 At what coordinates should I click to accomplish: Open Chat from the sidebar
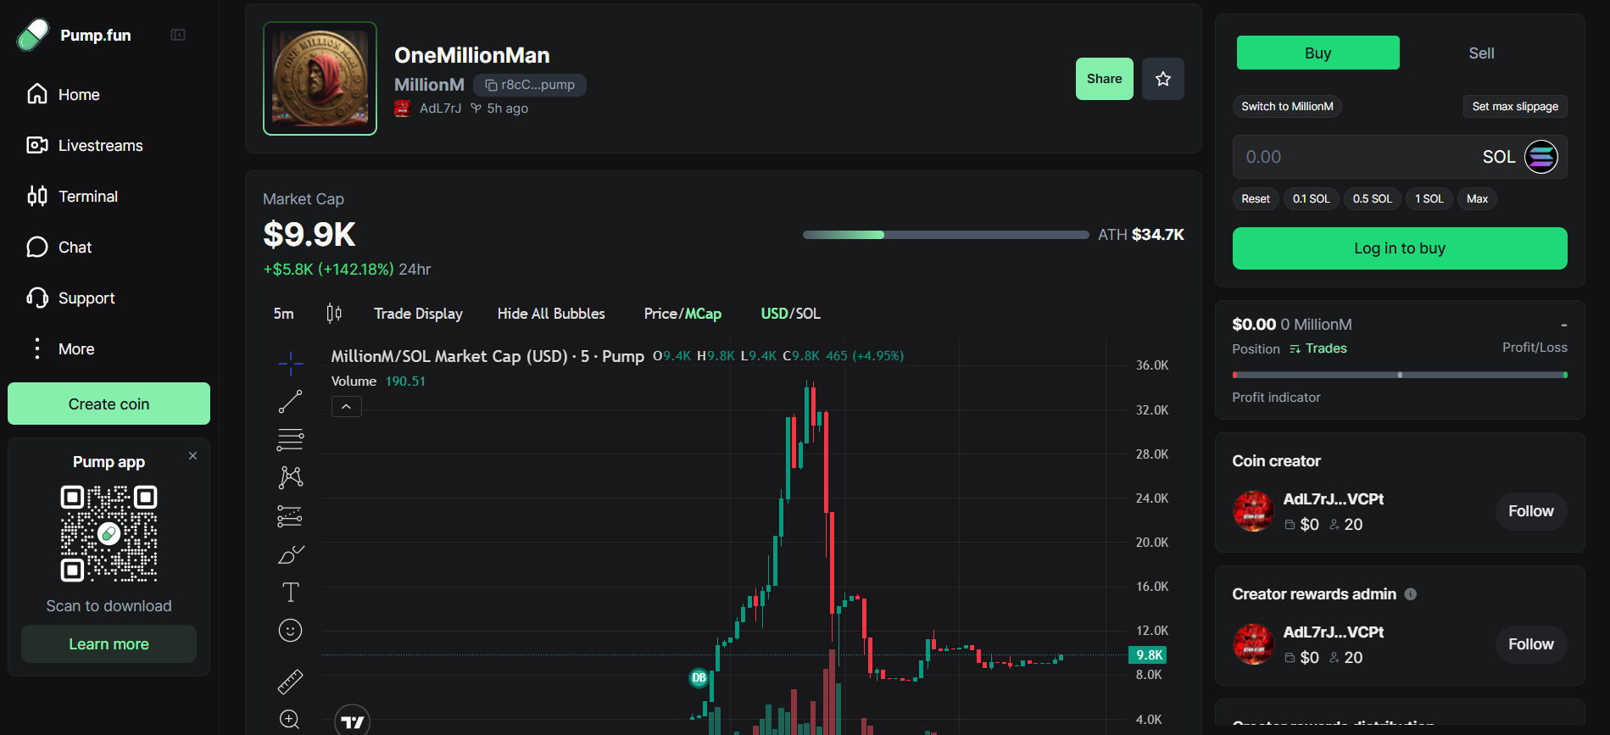tap(59, 247)
